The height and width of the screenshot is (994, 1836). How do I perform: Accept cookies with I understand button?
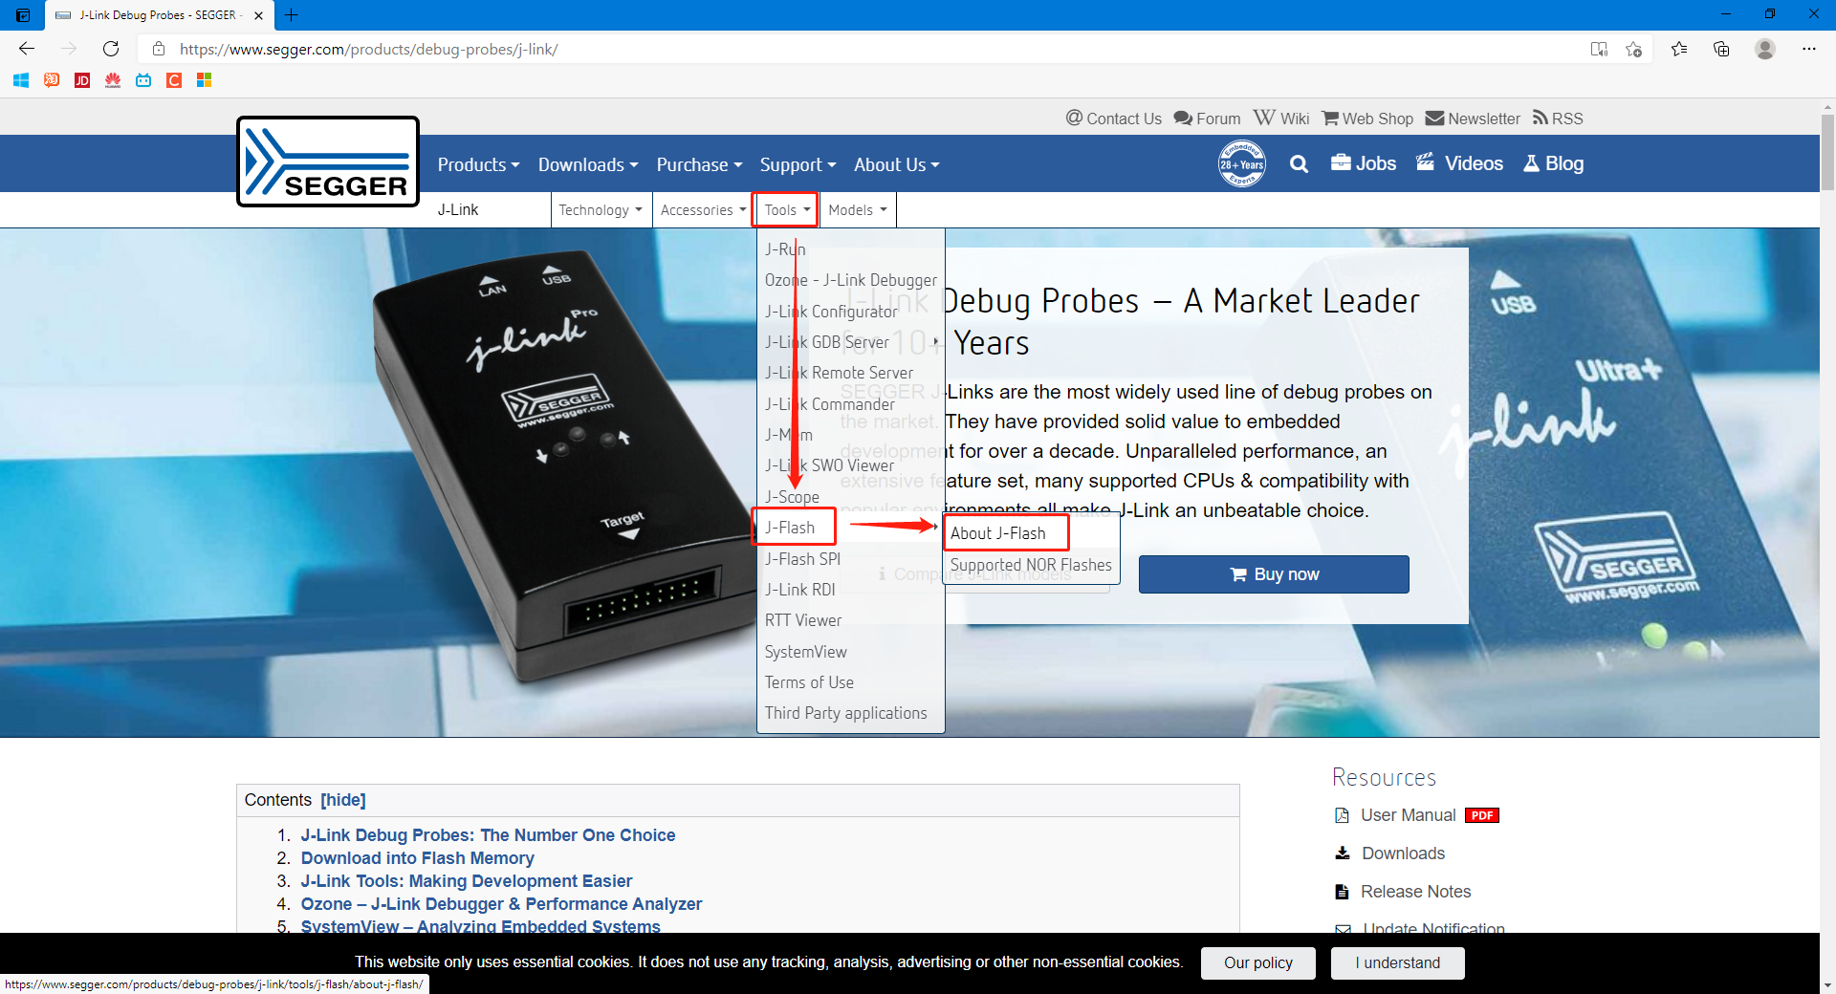[x=1396, y=963]
